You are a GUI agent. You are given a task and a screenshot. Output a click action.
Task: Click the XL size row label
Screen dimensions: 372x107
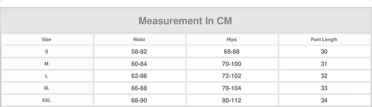(47, 88)
